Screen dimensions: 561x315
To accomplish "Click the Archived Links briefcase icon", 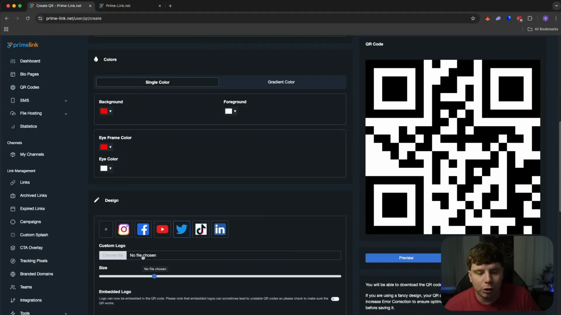I will click(13, 195).
